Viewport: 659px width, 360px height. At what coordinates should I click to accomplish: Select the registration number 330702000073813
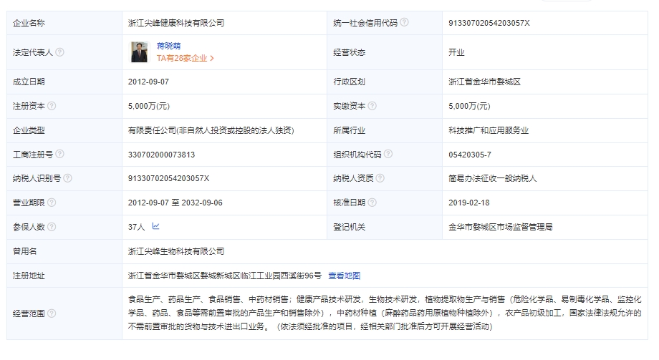click(x=161, y=155)
